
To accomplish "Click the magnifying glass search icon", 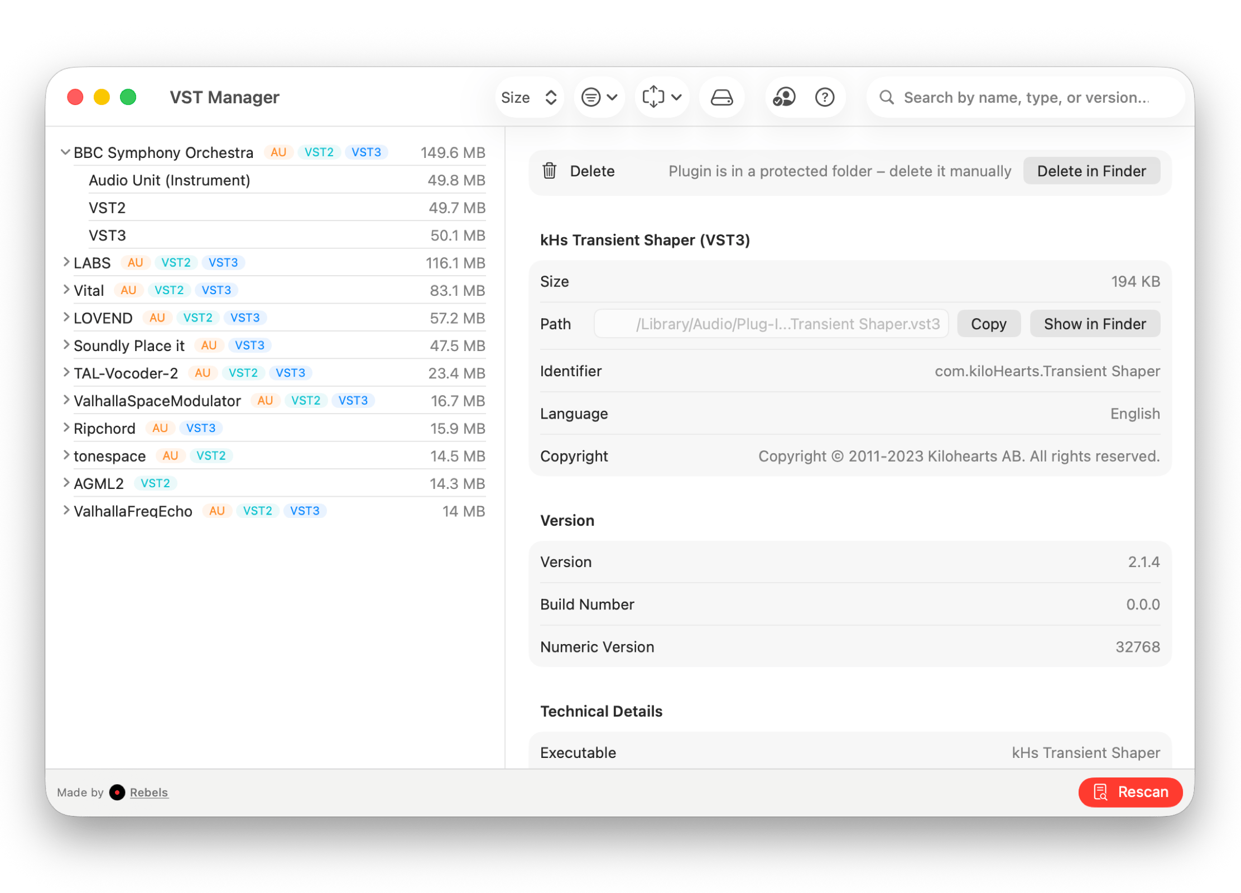I will pos(887,98).
